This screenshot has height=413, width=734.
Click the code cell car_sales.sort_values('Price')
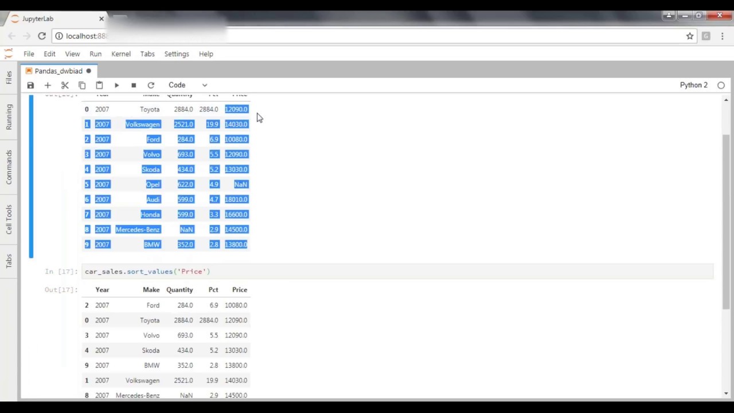pos(398,271)
